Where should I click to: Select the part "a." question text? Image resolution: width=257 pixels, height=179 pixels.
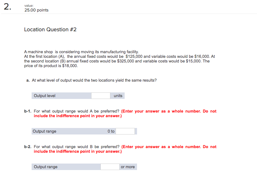[90, 80]
